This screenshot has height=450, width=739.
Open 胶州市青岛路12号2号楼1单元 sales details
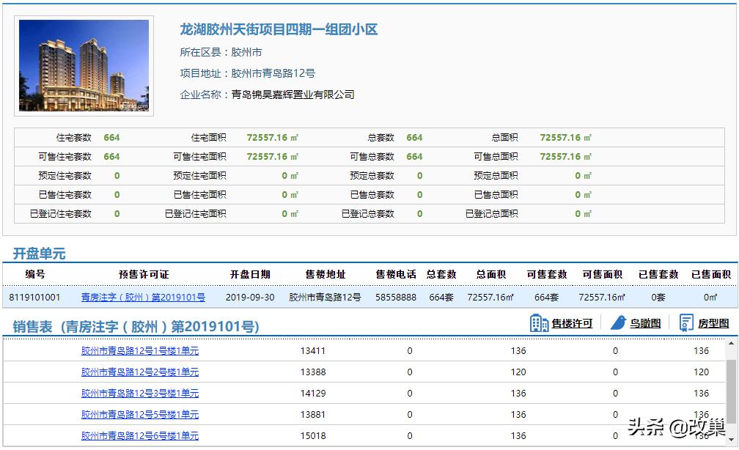(x=139, y=372)
